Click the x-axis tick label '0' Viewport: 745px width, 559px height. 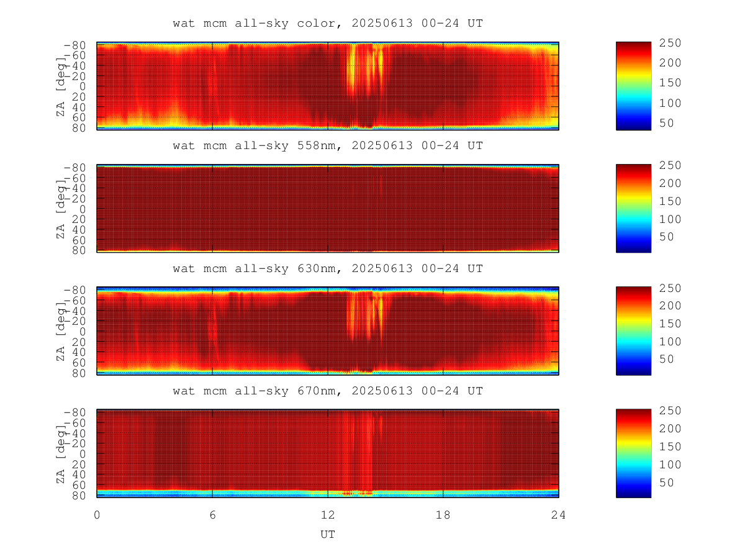tap(97, 514)
